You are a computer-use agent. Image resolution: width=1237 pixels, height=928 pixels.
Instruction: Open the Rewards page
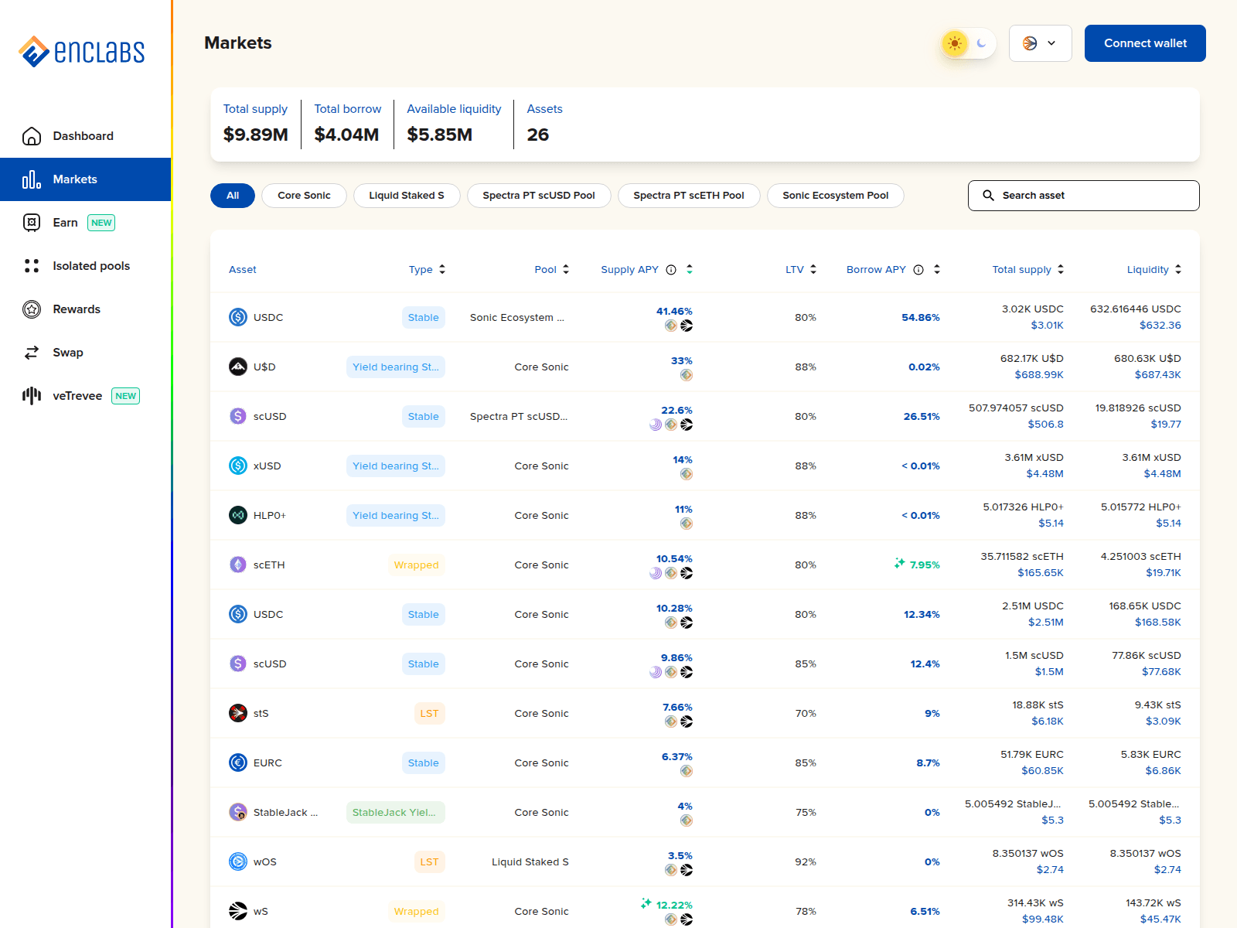pos(85,309)
